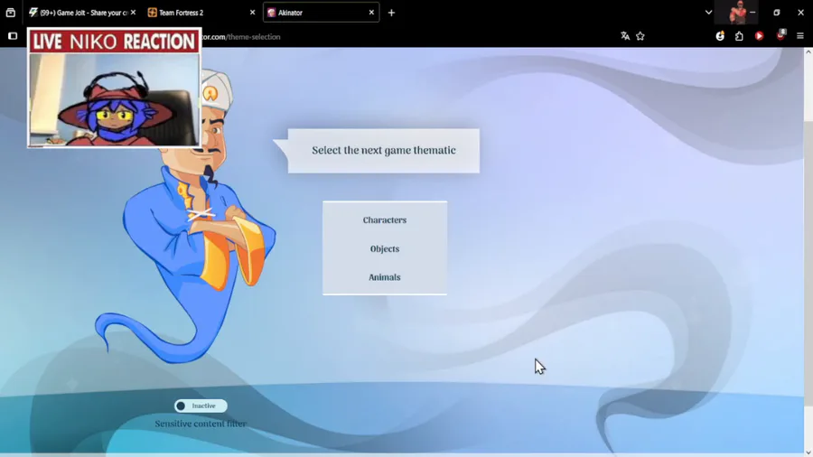This screenshot has width=813, height=457.
Task: Click the Live Niko Reaction webcam overlay
Action: [x=114, y=88]
